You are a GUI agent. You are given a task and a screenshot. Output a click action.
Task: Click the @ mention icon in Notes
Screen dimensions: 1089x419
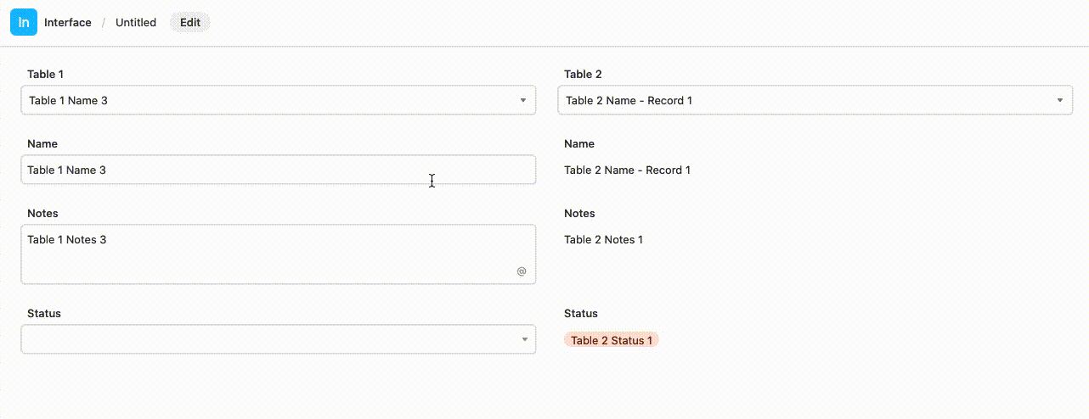(x=522, y=271)
